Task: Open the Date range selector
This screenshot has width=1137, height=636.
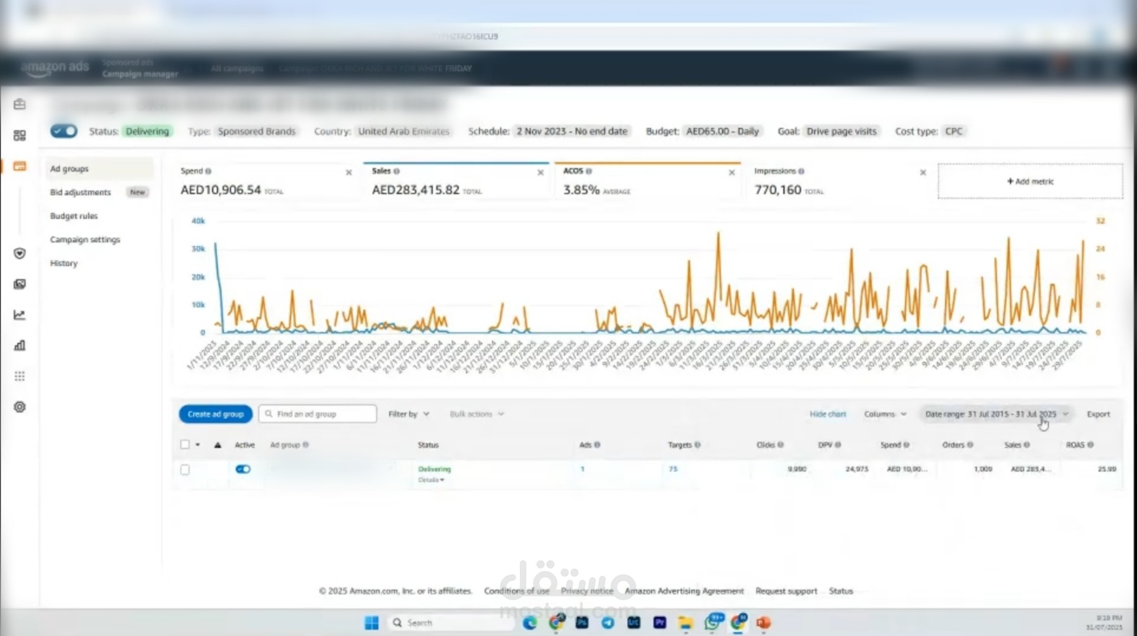Action: (996, 414)
